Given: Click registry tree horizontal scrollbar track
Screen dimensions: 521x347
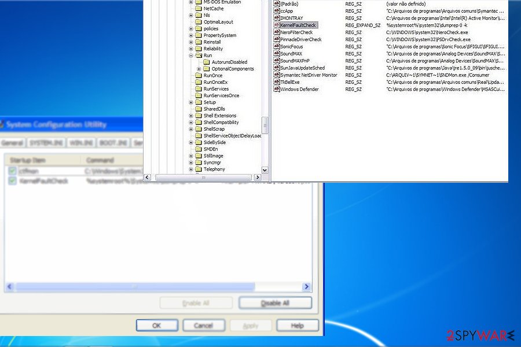Looking at the screenshot, I should pyautogui.click(x=203, y=178).
